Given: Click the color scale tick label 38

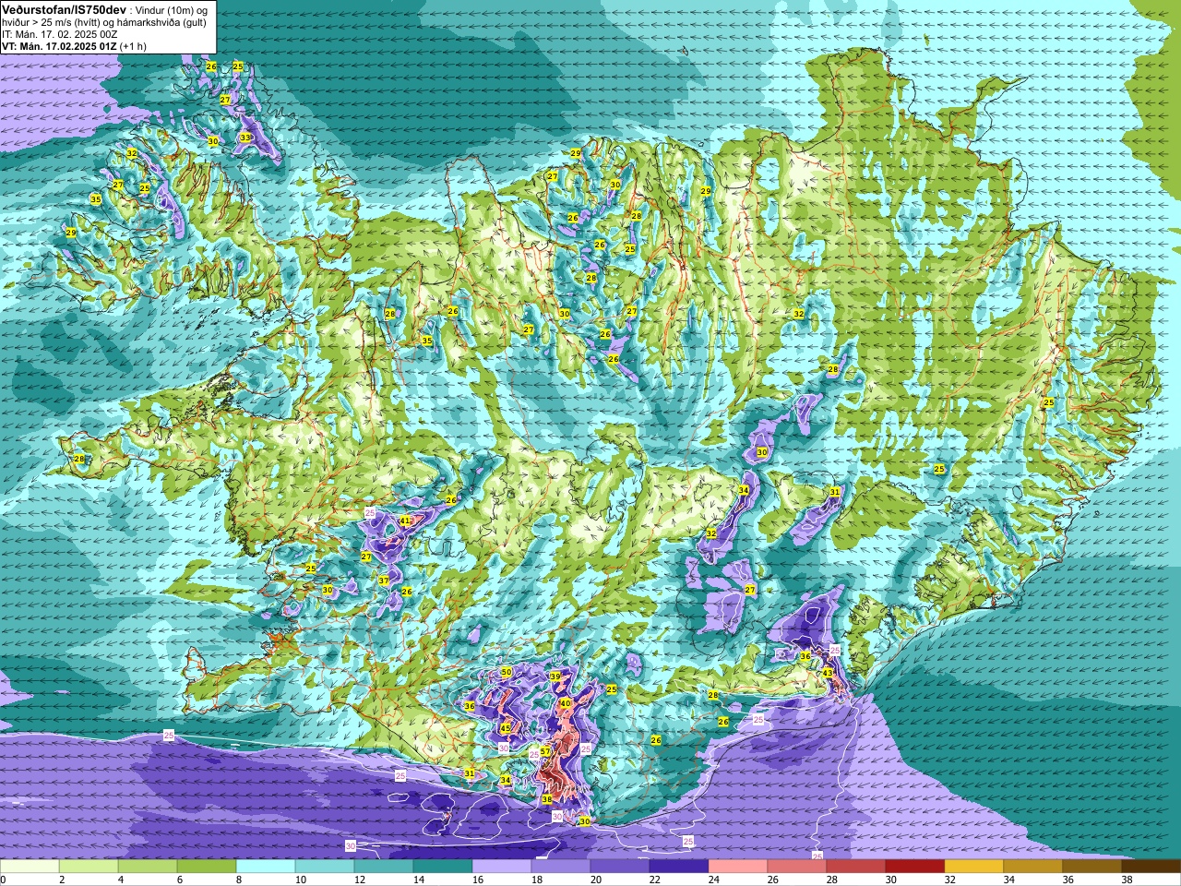Looking at the screenshot, I should pyautogui.click(x=1127, y=880).
